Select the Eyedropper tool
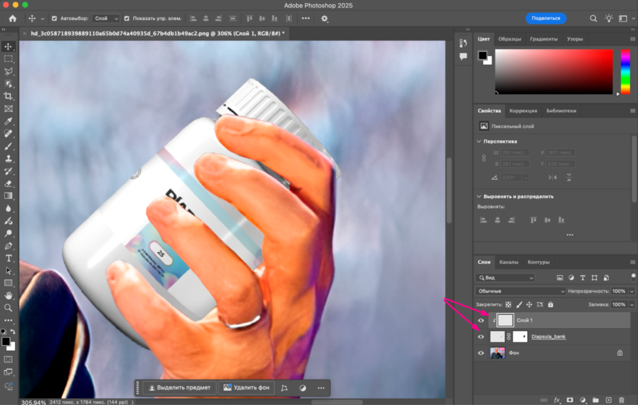 tap(9, 121)
